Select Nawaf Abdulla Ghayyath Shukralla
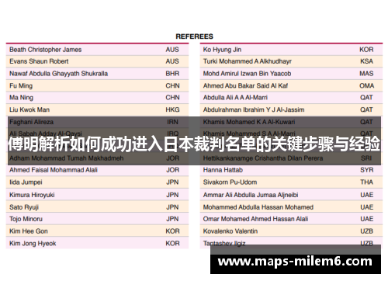This screenshot has width=388, height=281. (x=59, y=74)
